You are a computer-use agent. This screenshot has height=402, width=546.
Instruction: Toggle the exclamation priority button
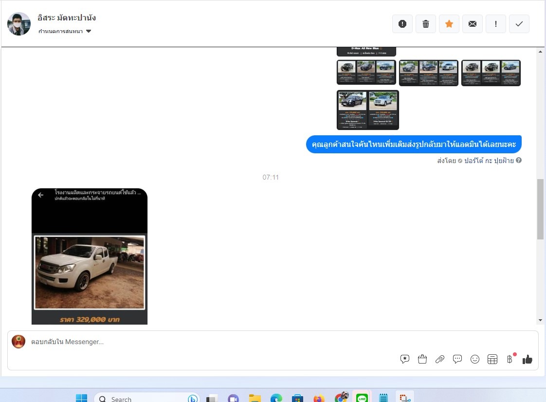pyautogui.click(x=496, y=24)
